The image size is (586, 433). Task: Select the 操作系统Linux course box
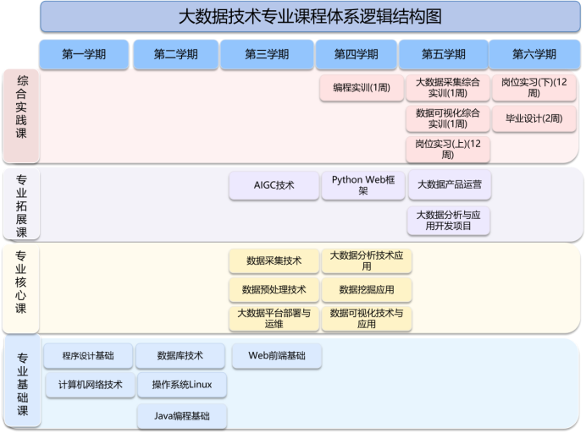181,385
